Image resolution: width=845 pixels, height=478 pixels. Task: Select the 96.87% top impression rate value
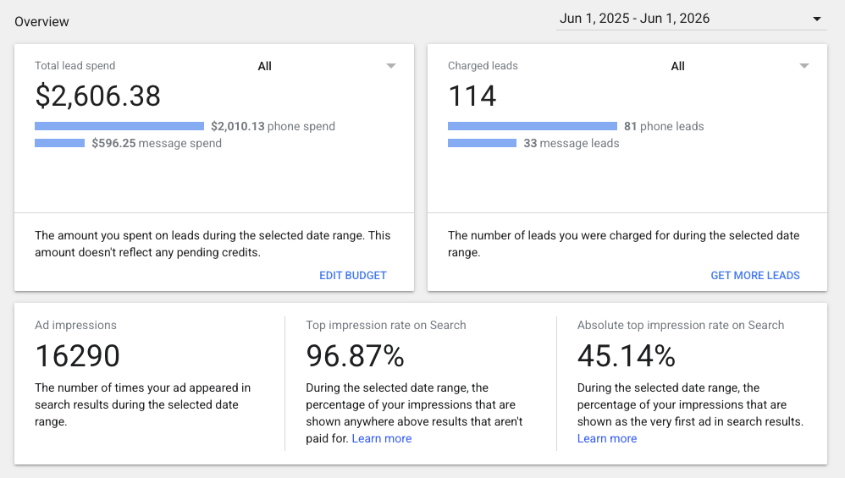pyautogui.click(x=355, y=356)
